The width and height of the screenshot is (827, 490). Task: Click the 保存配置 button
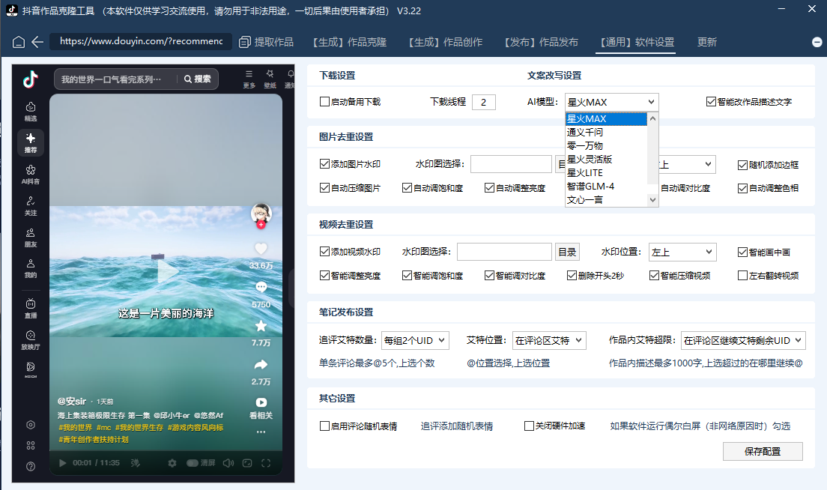click(x=763, y=451)
